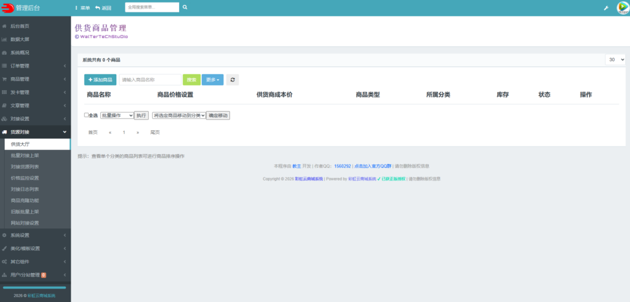
Task: Click the user avatar at top right
Action: (623, 8)
